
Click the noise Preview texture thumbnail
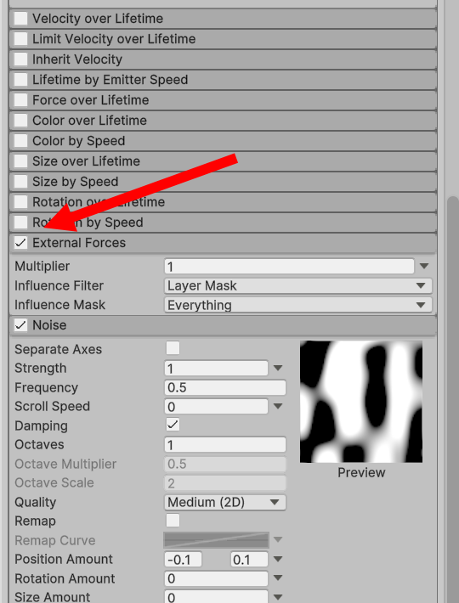(x=361, y=402)
